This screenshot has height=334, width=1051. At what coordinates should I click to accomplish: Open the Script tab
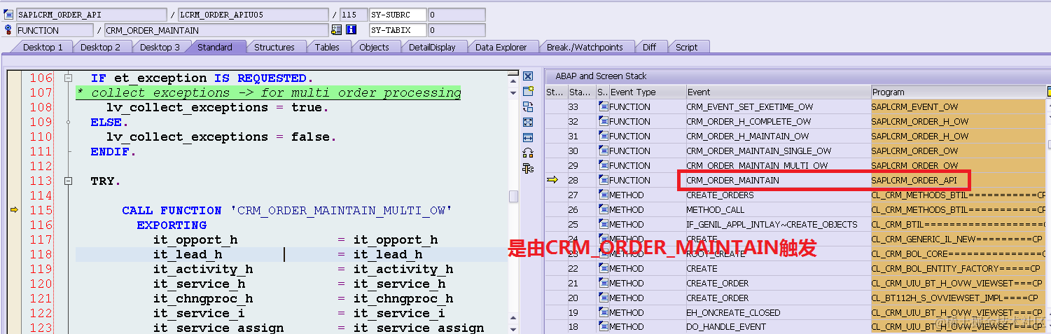click(686, 47)
